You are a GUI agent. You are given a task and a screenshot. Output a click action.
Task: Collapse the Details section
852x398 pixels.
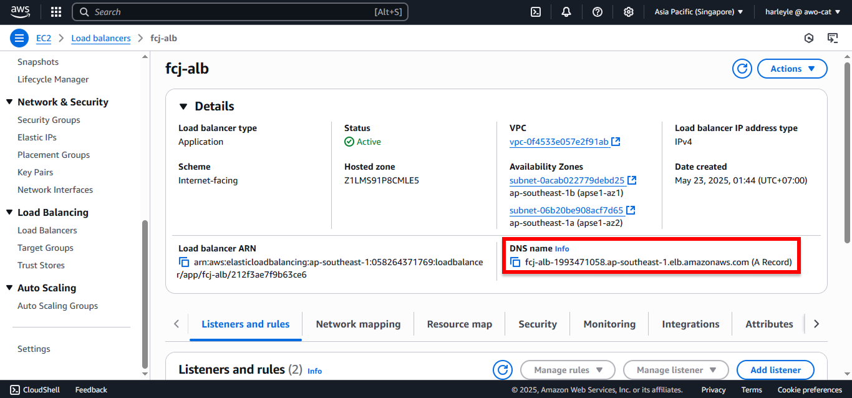click(x=183, y=106)
